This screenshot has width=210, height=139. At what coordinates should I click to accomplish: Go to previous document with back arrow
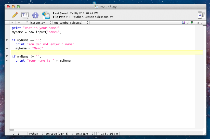click(12, 23)
